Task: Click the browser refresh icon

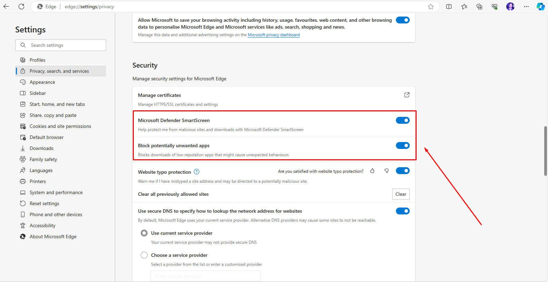Action: click(21, 7)
